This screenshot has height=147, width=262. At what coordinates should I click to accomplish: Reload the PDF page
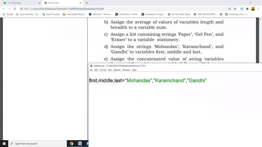(15, 9)
